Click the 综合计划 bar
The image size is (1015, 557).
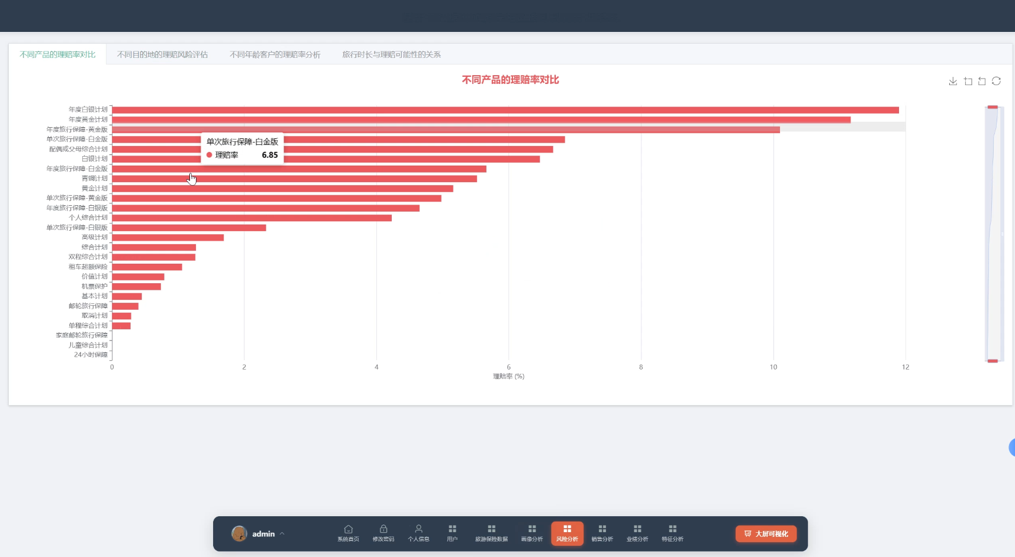click(154, 247)
